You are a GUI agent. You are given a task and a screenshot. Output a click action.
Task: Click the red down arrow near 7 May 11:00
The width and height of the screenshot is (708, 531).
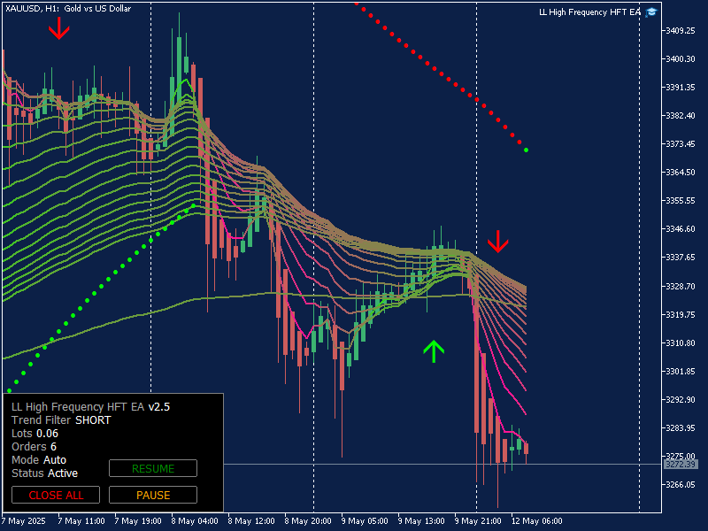[59, 28]
